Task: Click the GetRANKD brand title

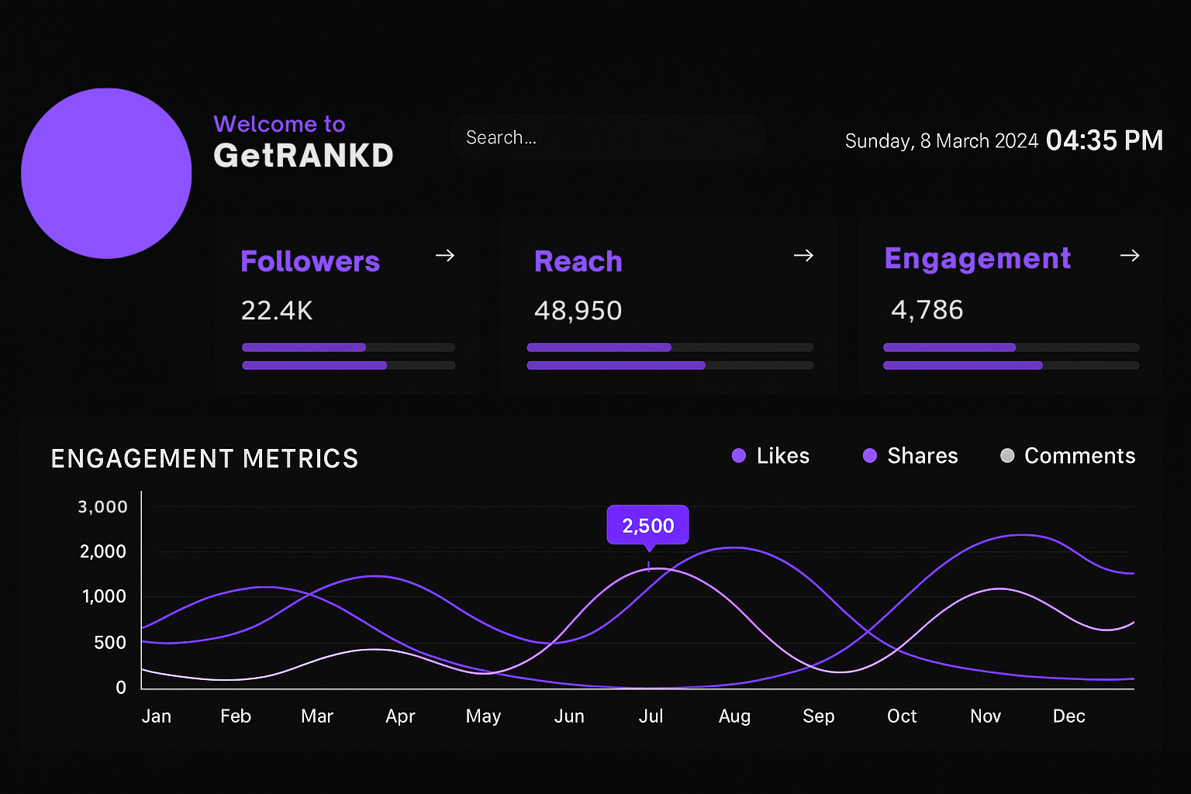Action: coord(304,156)
